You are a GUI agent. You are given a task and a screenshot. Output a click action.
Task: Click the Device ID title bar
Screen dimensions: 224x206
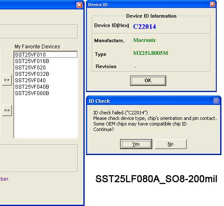point(149,4)
